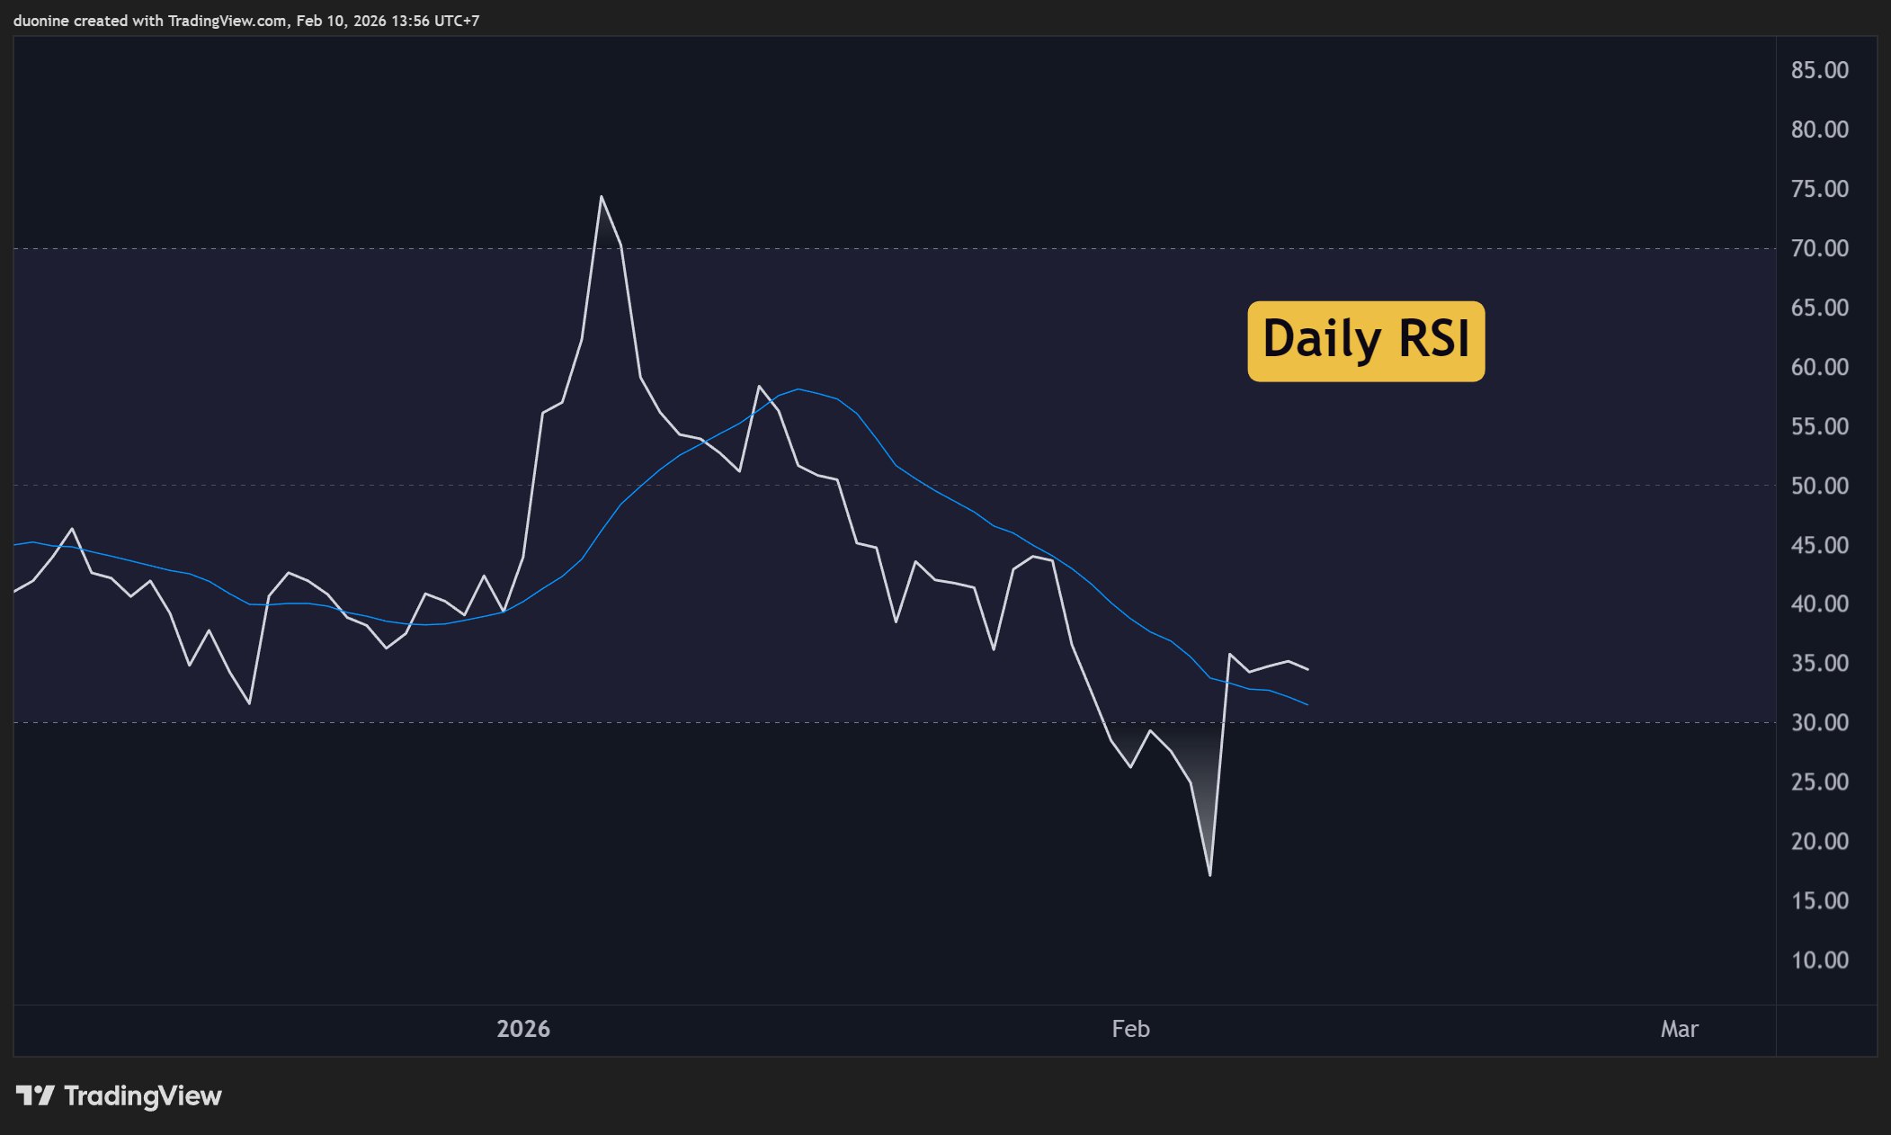1891x1135 pixels.
Task: Click the duonine attribution text top left
Action: point(41,20)
